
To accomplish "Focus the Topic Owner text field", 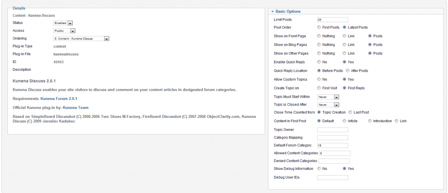I will pyautogui.click(x=332, y=130).
